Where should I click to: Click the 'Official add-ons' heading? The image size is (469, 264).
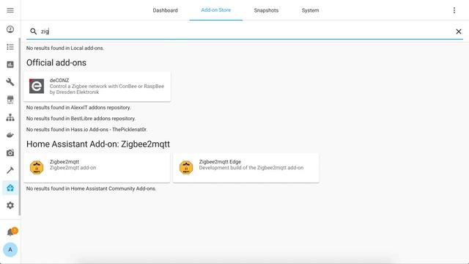[x=56, y=62]
